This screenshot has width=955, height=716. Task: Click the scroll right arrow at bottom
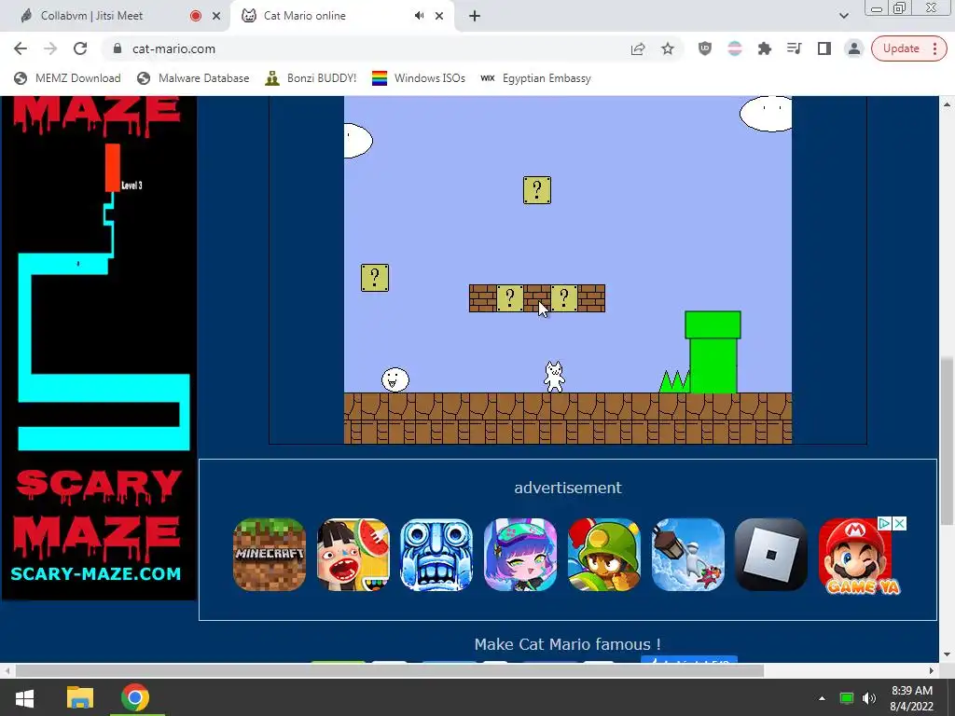click(x=932, y=671)
